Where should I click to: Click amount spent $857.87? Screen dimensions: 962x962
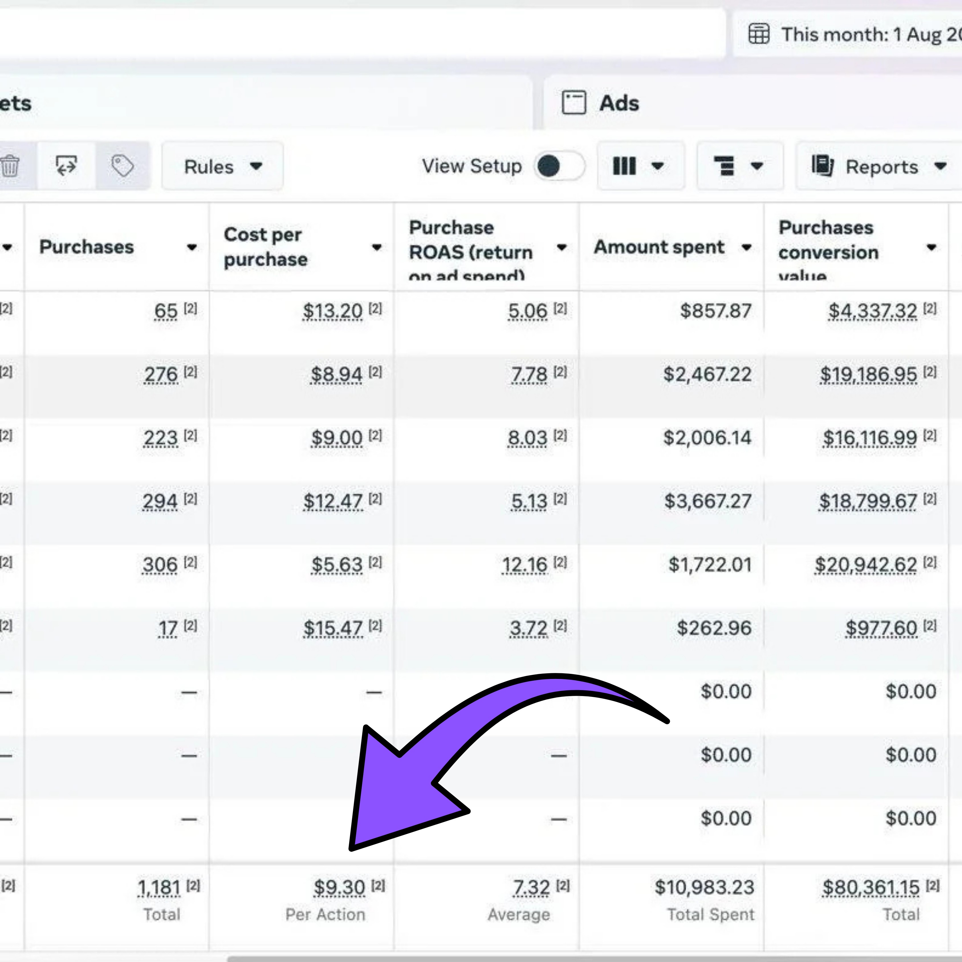click(x=716, y=311)
